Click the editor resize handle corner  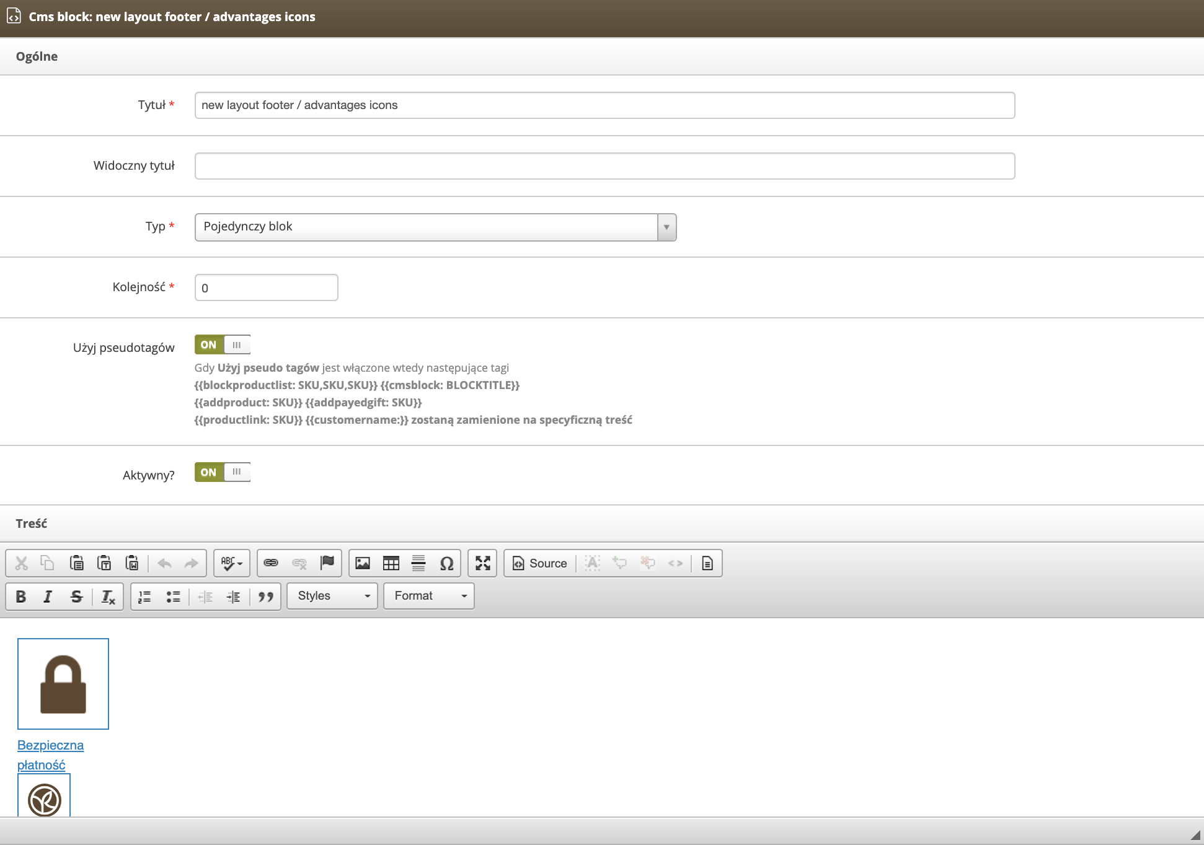pyautogui.click(x=1195, y=834)
